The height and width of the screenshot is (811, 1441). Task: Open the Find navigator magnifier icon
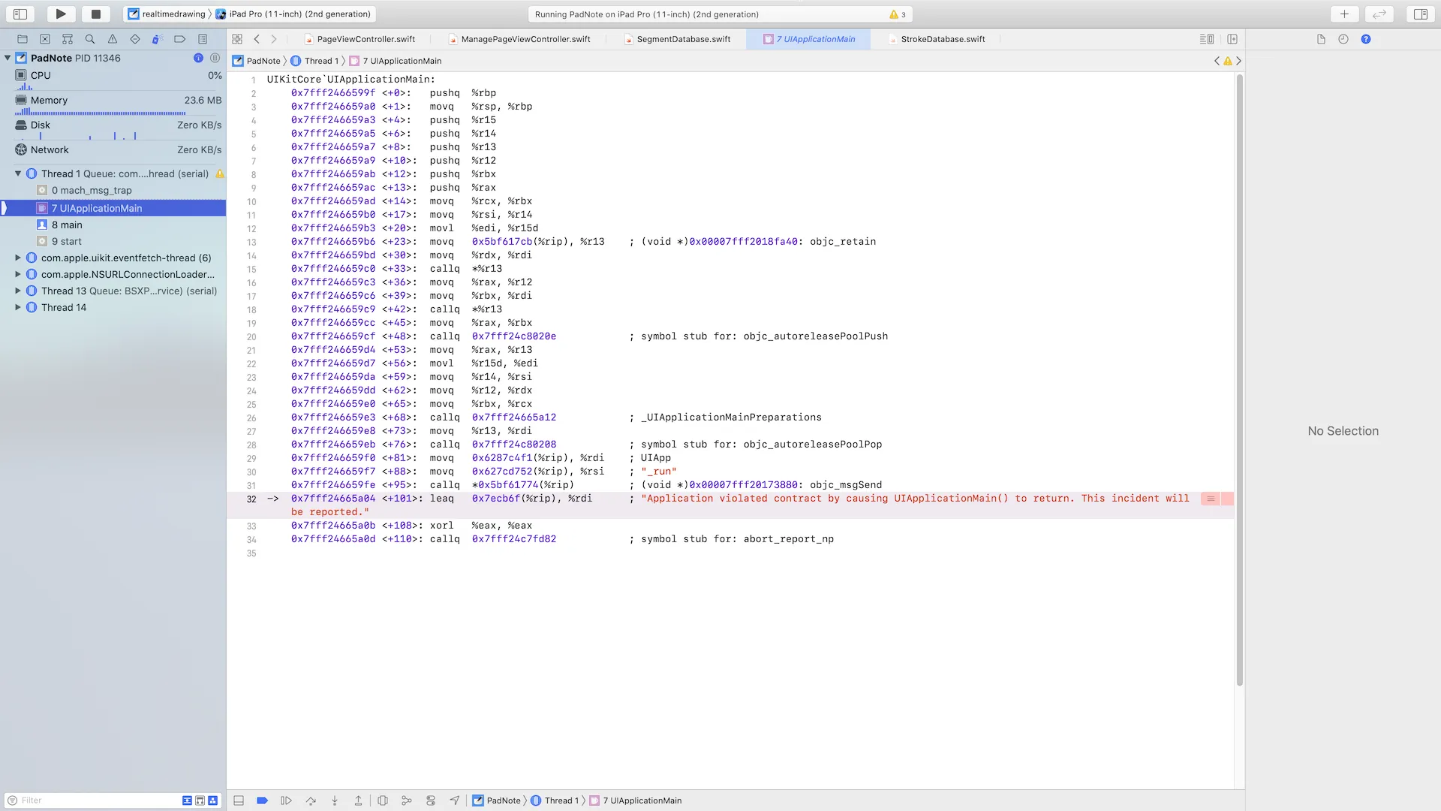click(x=90, y=39)
